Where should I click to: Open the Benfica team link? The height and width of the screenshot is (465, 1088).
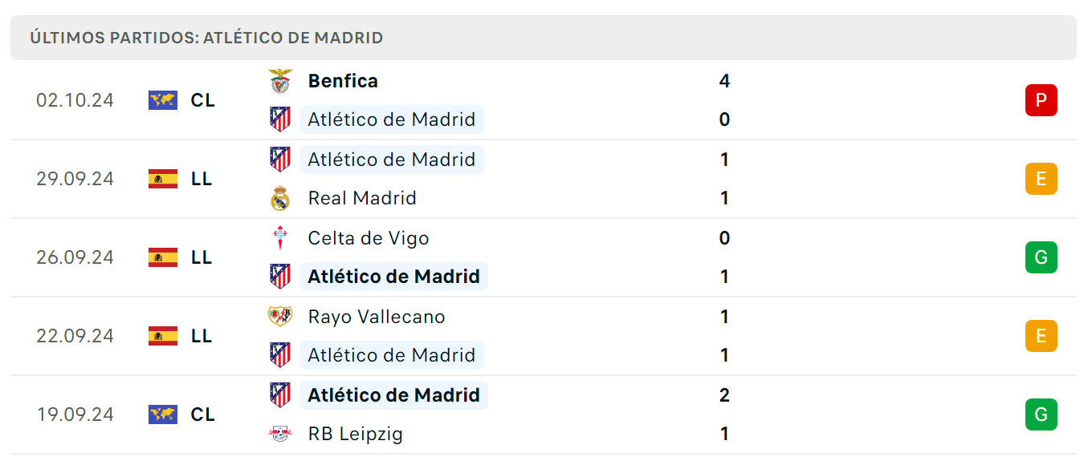[x=343, y=81]
